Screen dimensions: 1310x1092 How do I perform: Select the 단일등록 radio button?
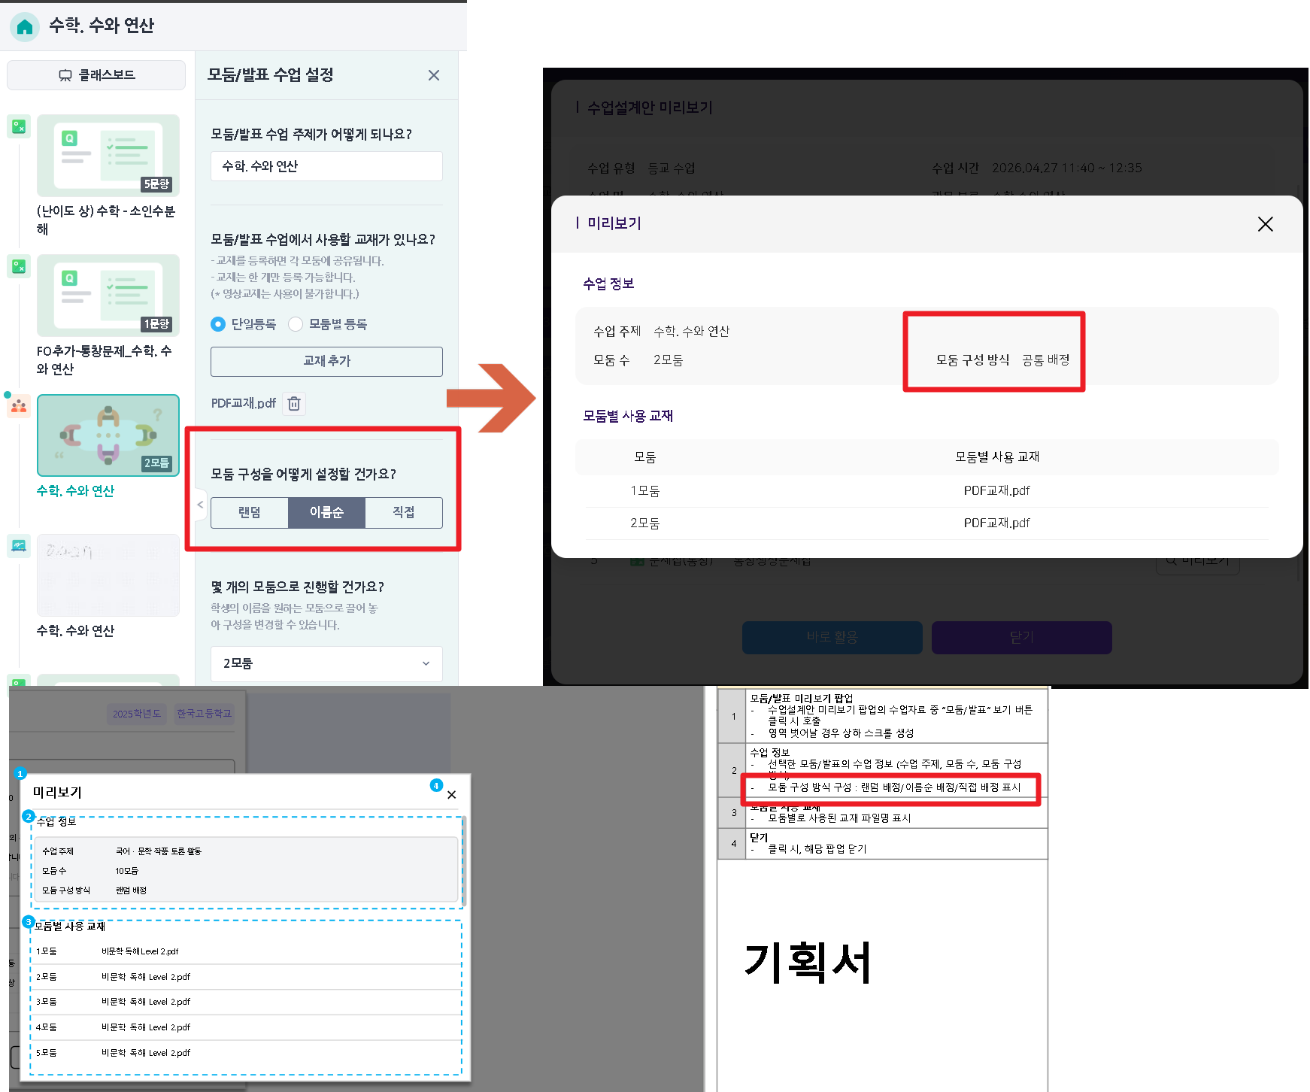218,324
